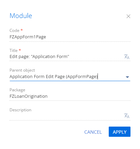Click the Code field containing FZAppForm1Page
Screen dimensions: 140x149
coord(70,37)
